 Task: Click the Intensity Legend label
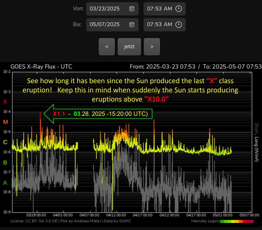pyautogui.click(x=206, y=221)
